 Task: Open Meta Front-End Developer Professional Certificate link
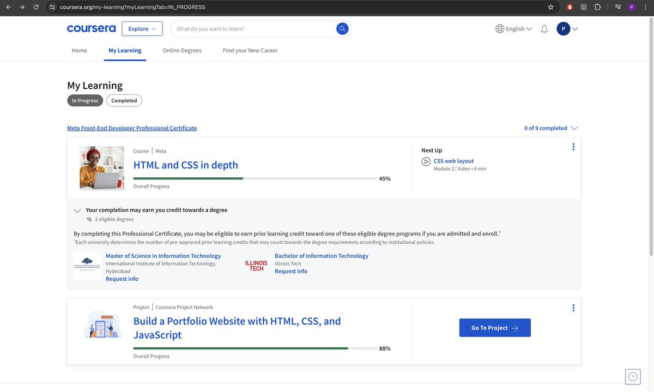click(x=131, y=128)
